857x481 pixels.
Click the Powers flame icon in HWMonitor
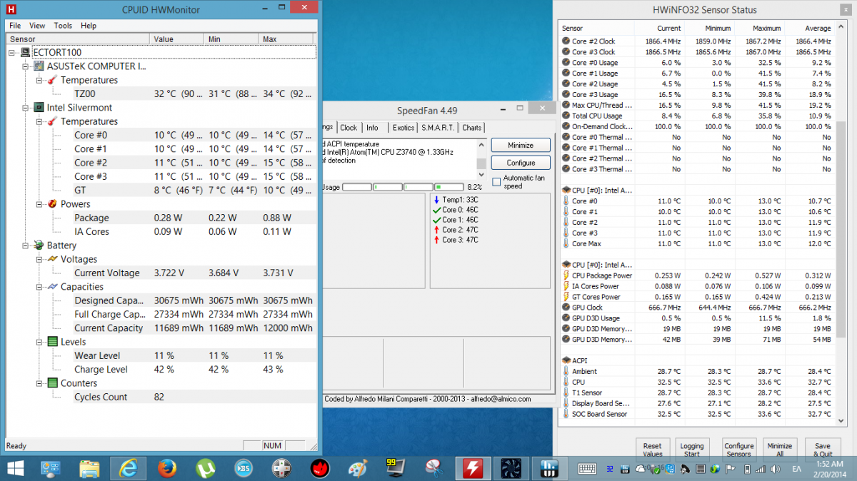pos(53,204)
